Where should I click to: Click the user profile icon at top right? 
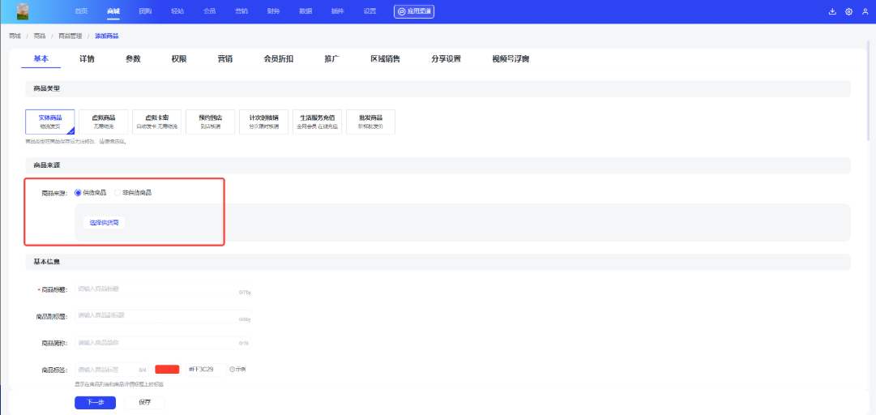865,11
